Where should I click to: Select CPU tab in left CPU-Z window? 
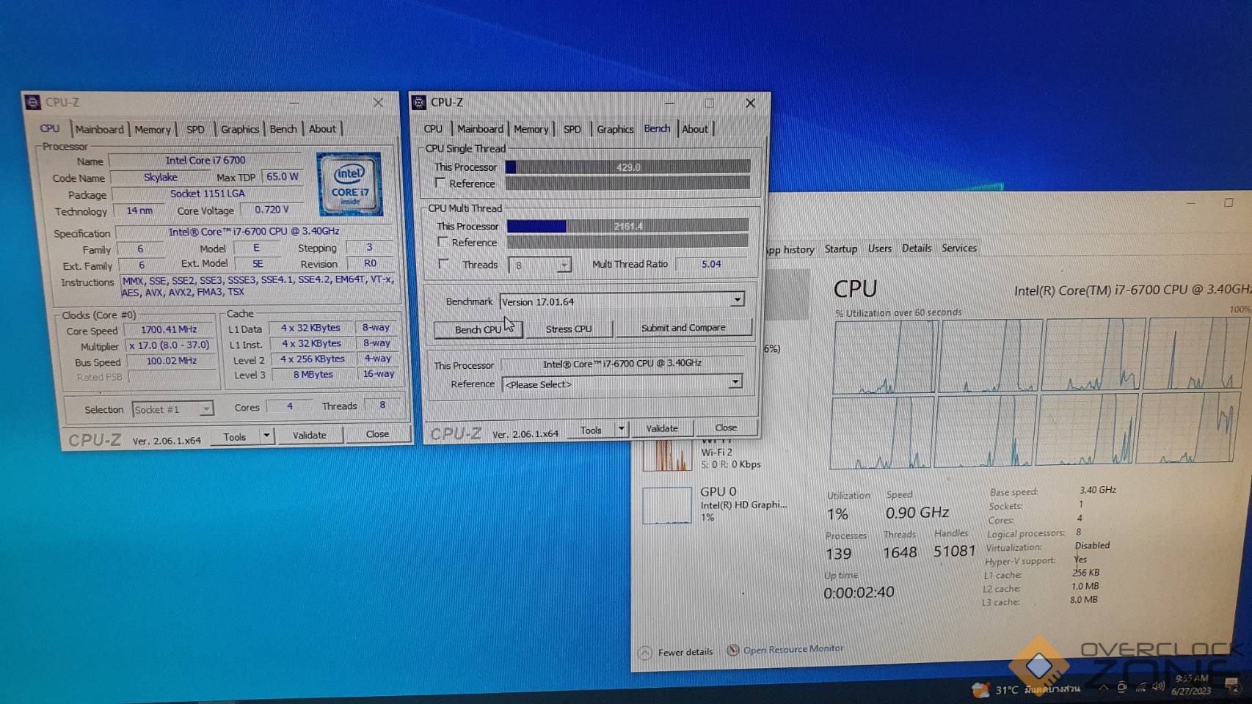[x=50, y=128]
